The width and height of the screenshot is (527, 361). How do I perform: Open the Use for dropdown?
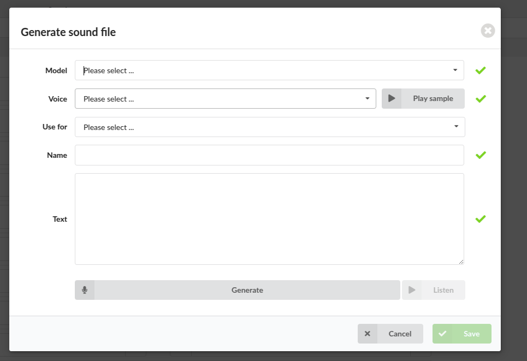click(x=270, y=127)
